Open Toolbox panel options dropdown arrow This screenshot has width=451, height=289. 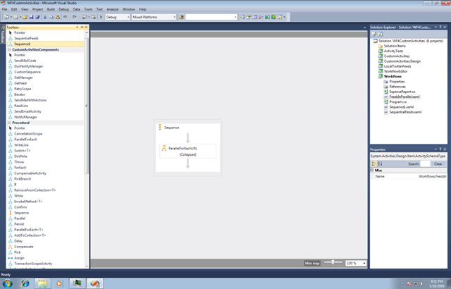pyautogui.click(x=77, y=27)
